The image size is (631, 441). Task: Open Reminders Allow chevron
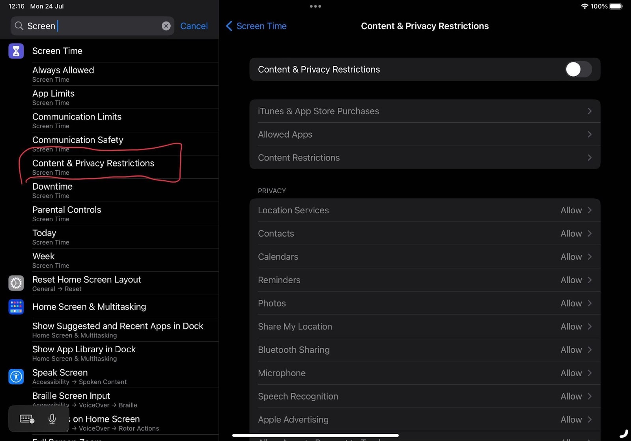click(x=590, y=280)
